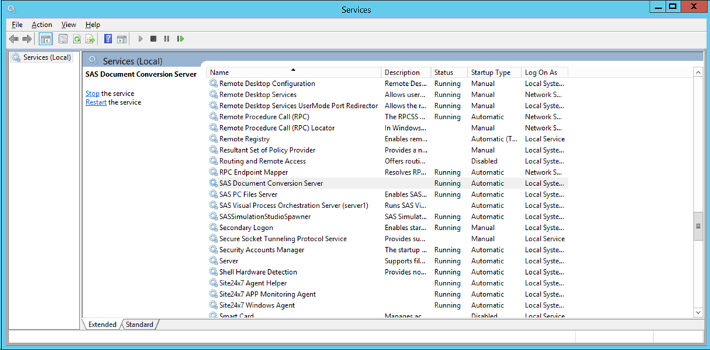Screen dimensions: 710x350
Task: Click gear icon beside Remote Registry
Action: click(x=213, y=139)
